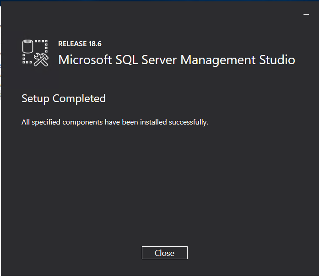Click the word Completed in the heading
This screenshot has width=319, height=277.
click(79, 98)
